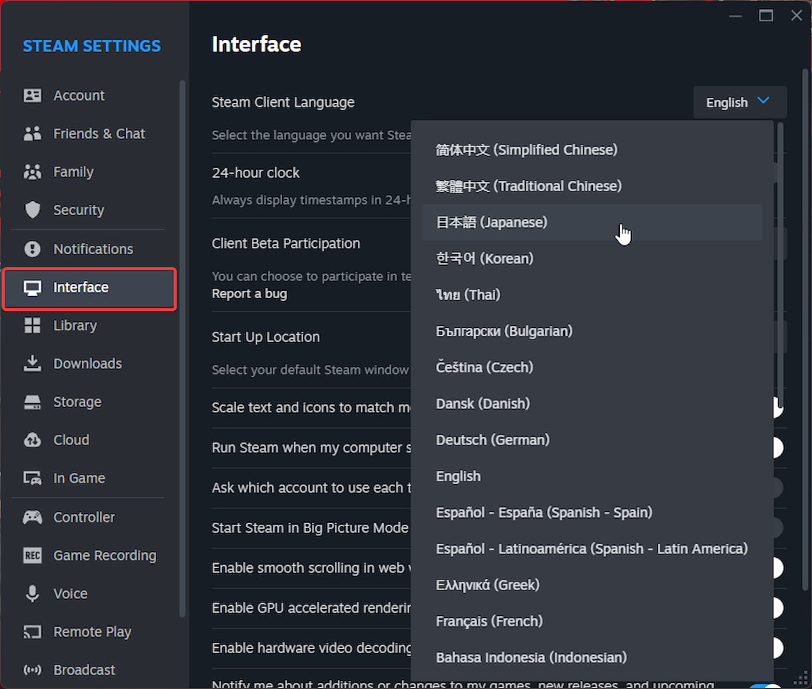The image size is (812, 689).
Task: Select the Voice microphone icon
Action: [32, 593]
